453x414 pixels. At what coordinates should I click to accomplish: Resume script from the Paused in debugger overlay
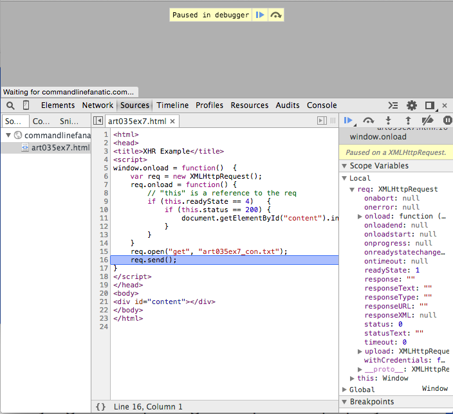[260, 15]
